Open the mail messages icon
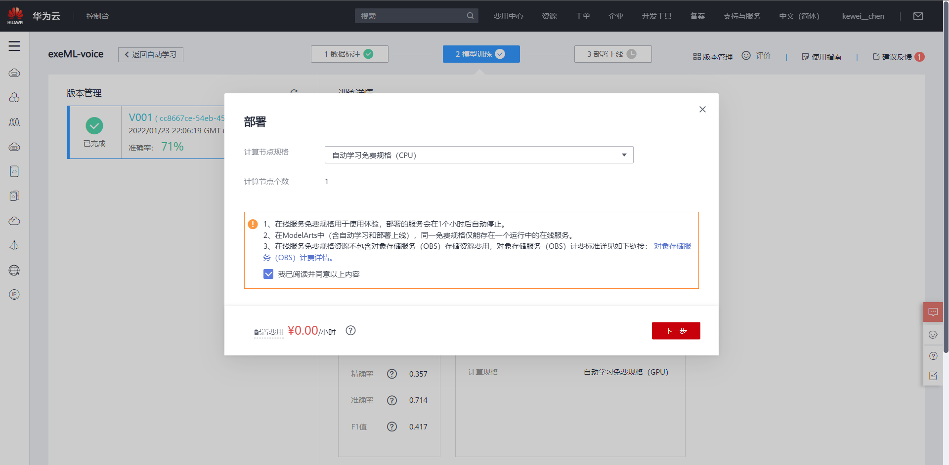The width and height of the screenshot is (949, 465). (x=918, y=16)
